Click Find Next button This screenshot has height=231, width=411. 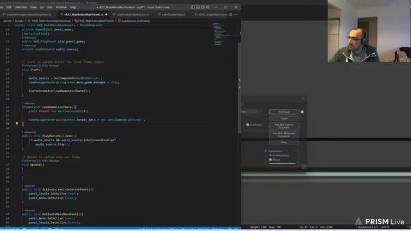(284, 112)
